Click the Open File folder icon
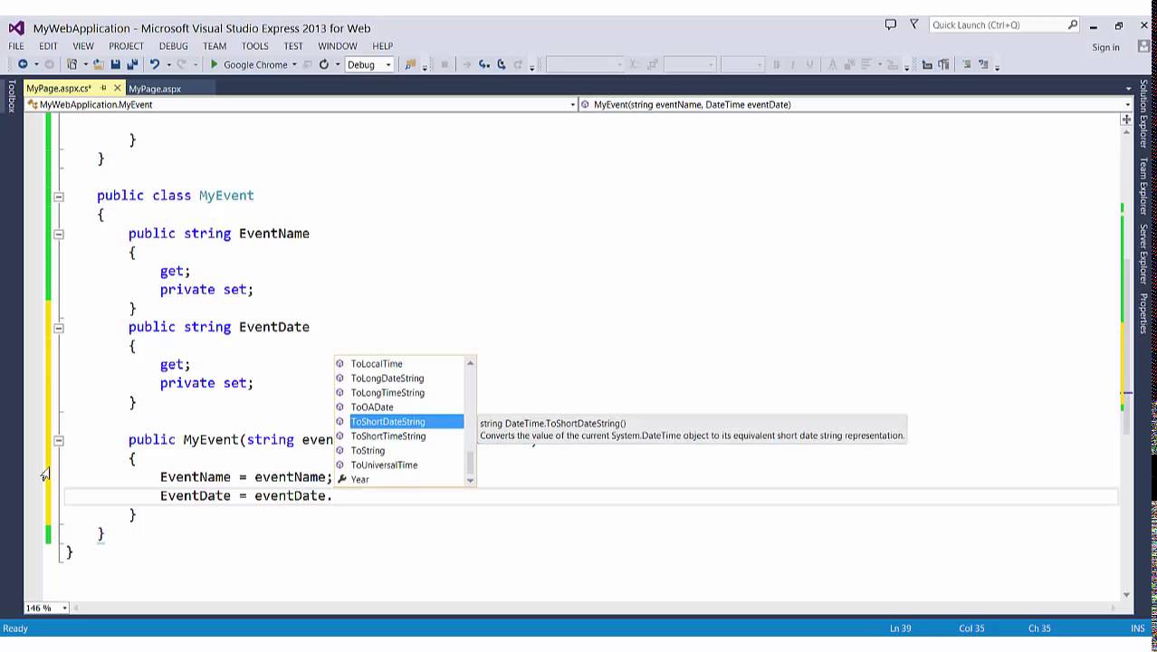The image size is (1157, 652). point(98,64)
